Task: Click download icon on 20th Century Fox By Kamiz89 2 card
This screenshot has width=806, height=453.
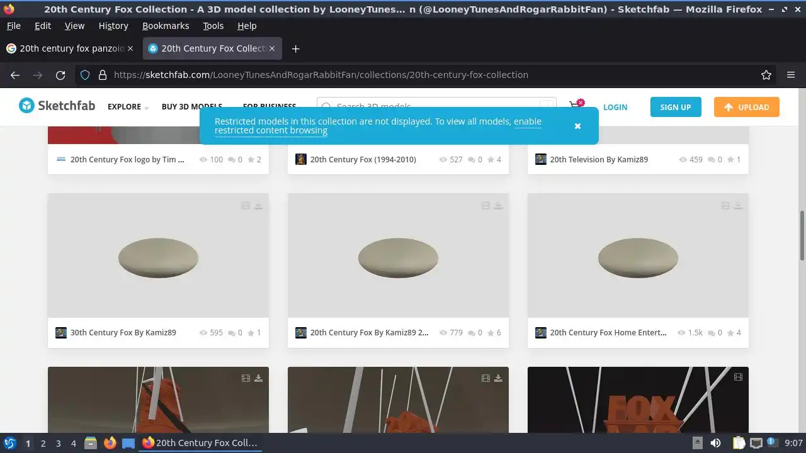Action: point(498,205)
